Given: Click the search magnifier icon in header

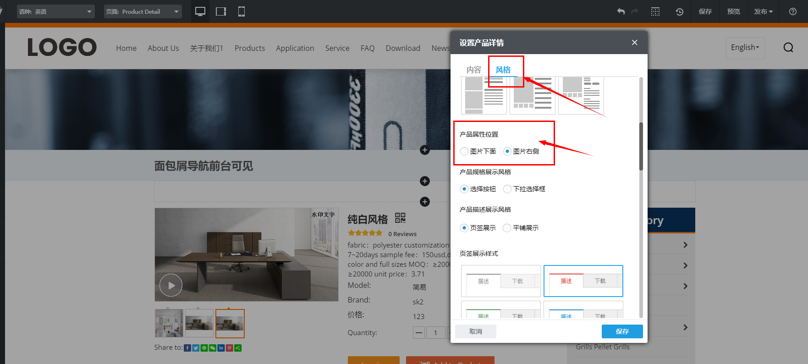Looking at the screenshot, I should [x=788, y=47].
